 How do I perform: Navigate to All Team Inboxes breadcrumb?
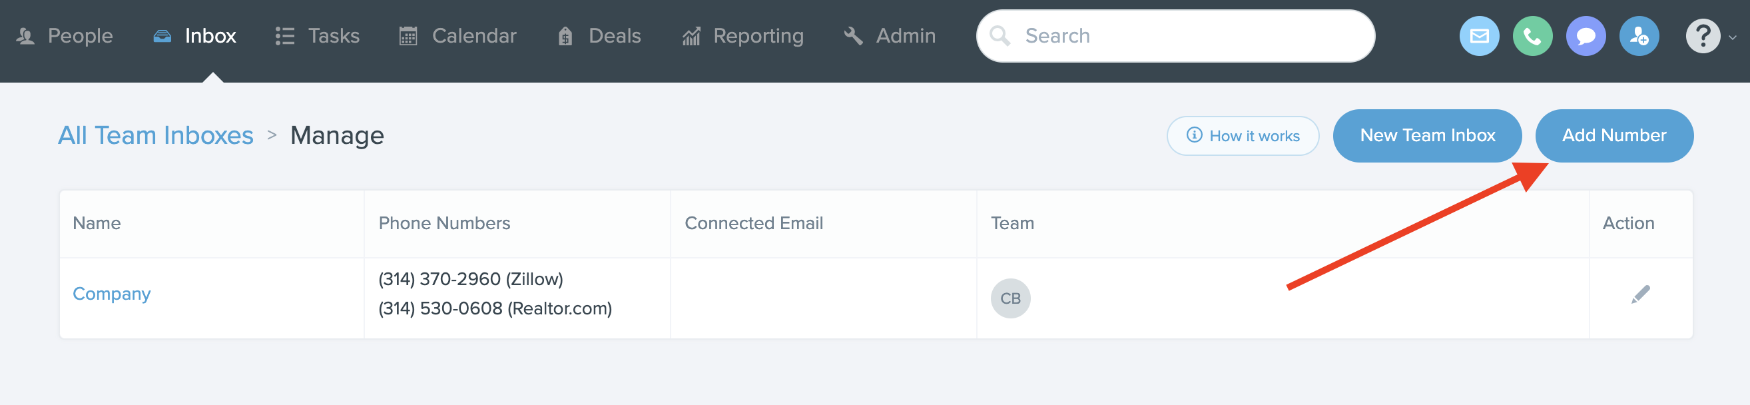pyautogui.click(x=156, y=135)
